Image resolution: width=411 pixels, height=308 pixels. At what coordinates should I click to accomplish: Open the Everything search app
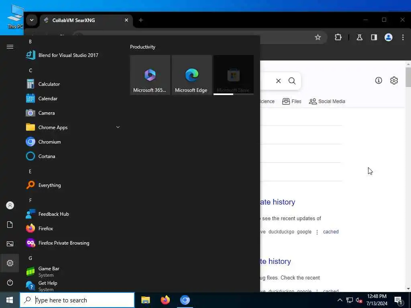coord(73,185)
